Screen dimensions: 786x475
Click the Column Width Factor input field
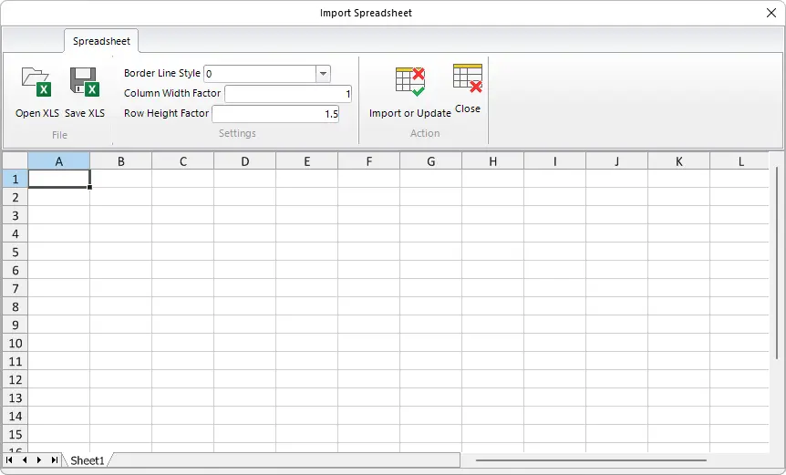[288, 94]
